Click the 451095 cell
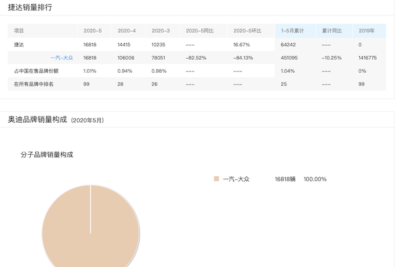Image resolution: width=395 pixels, height=267 pixels. point(289,58)
